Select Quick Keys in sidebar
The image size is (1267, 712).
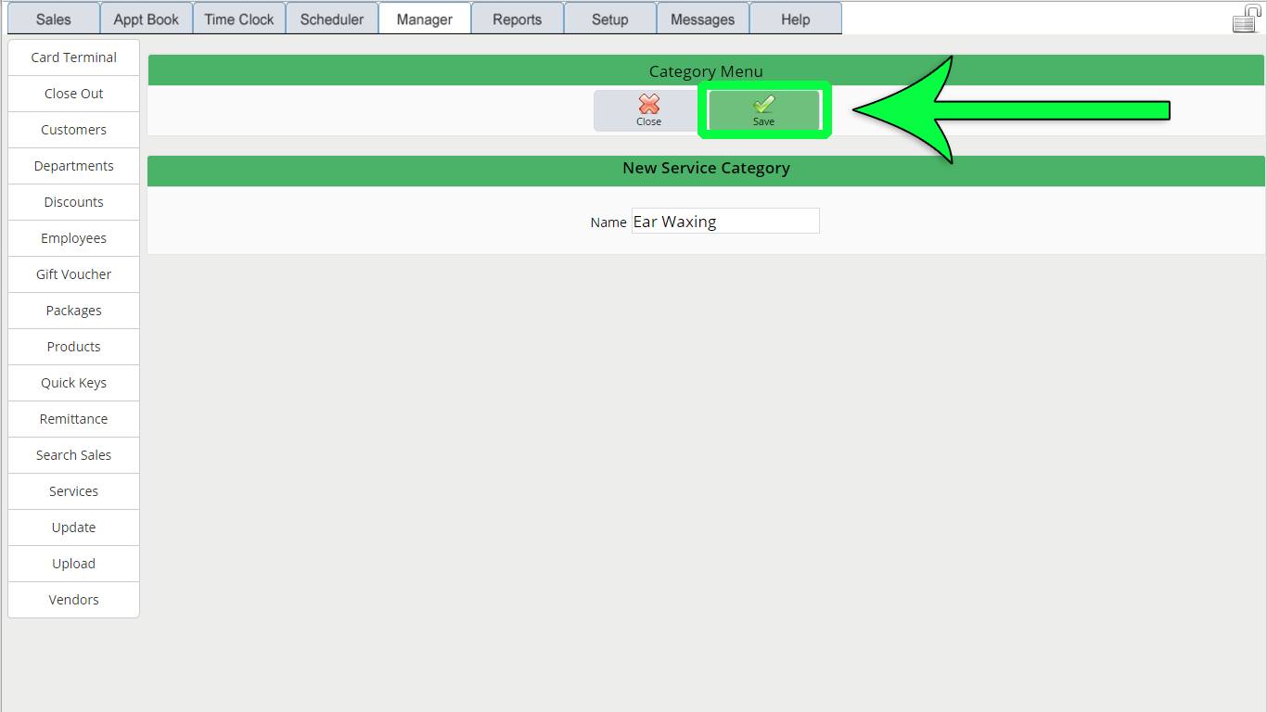point(73,383)
